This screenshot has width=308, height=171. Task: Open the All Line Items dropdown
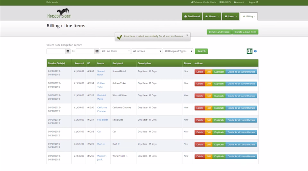pos(115,51)
